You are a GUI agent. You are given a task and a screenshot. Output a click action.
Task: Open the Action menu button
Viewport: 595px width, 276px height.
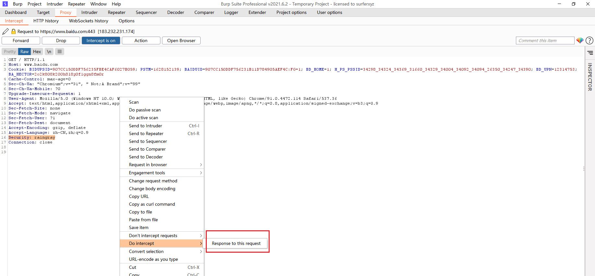click(x=141, y=40)
